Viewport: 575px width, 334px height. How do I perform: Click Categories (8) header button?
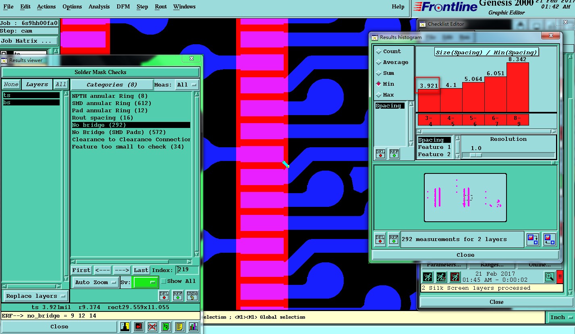(x=112, y=85)
